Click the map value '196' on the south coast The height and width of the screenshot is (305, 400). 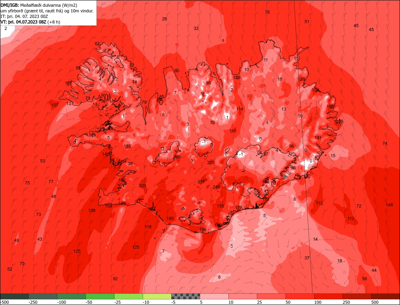coord(203,230)
